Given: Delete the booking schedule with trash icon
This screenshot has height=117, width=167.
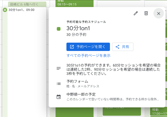Looking at the screenshot, I should coord(146,13).
